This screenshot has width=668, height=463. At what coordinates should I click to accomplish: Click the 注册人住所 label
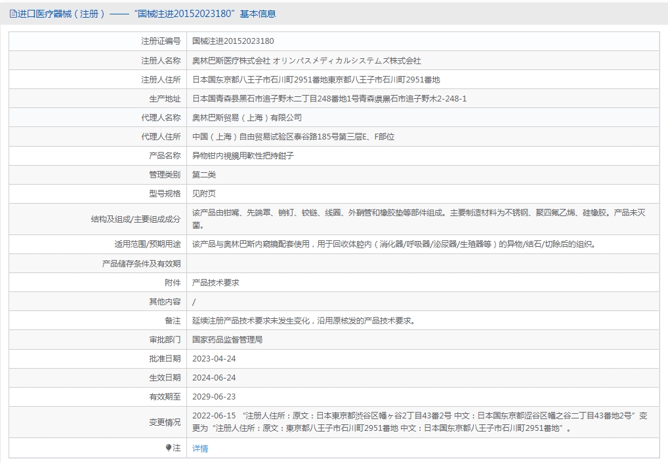161,79
